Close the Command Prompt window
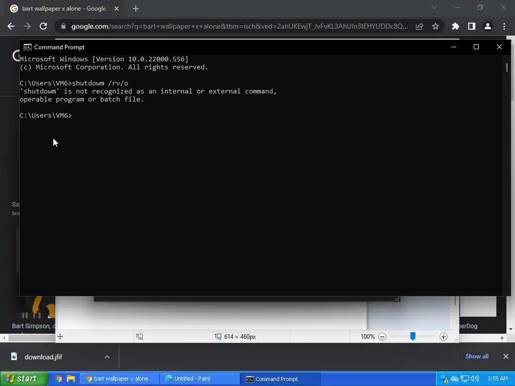Viewport: 515px width, 386px height. (x=499, y=47)
